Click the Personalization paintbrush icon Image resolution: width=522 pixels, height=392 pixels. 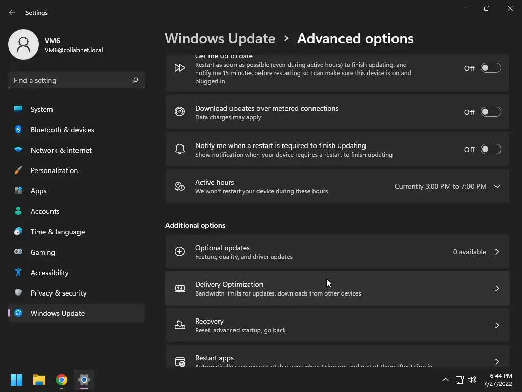pyautogui.click(x=18, y=170)
